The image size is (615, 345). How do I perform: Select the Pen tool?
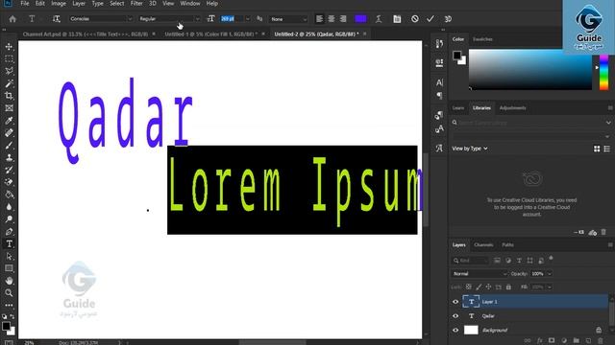click(x=9, y=232)
